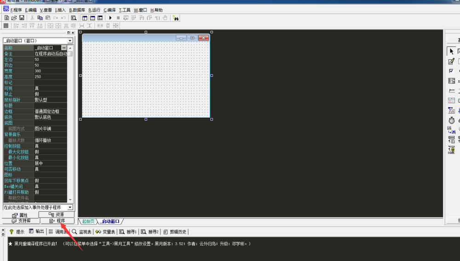The width and height of the screenshot is (460, 261).
Task: Open the F.程序 menu
Action: click(x=16, y=10)
